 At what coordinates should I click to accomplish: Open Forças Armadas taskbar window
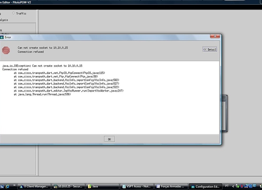coord(170,186)
